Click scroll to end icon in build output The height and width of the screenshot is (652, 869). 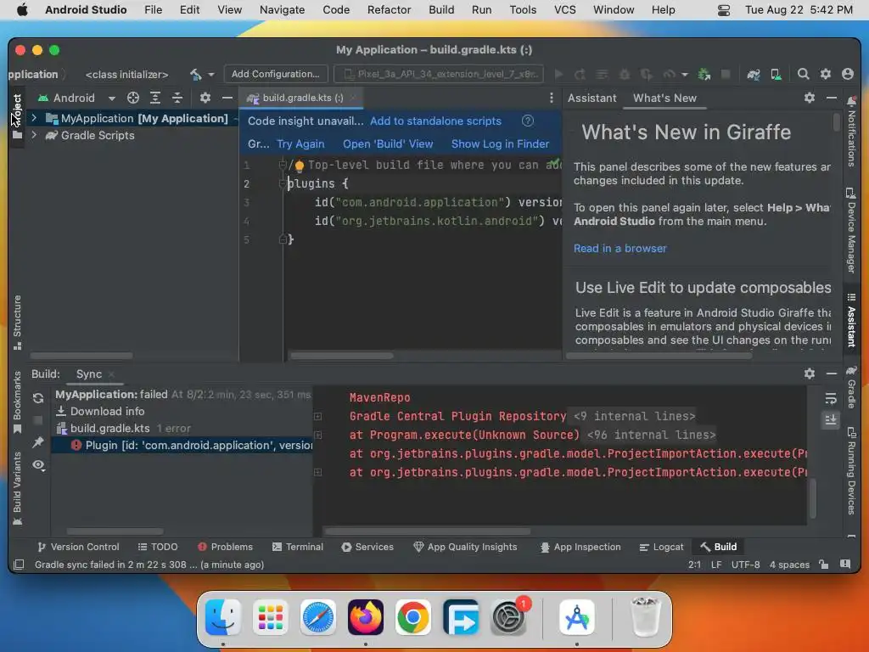(x=830, y=419)
